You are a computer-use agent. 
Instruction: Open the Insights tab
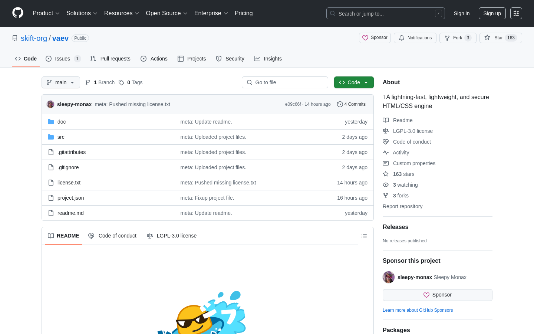tap(268, 59)
